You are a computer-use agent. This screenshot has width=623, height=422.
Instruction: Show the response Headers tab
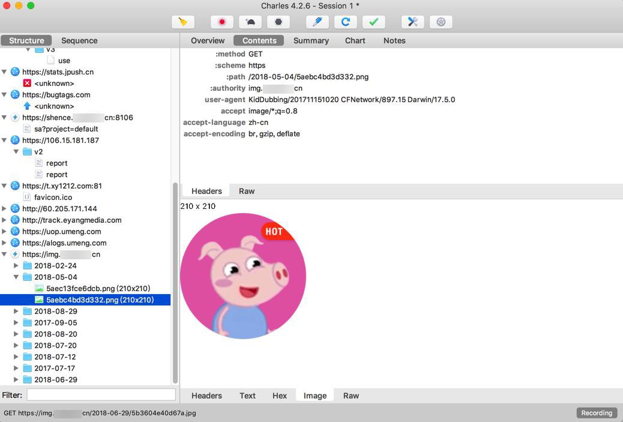click(x=206, y=396)
